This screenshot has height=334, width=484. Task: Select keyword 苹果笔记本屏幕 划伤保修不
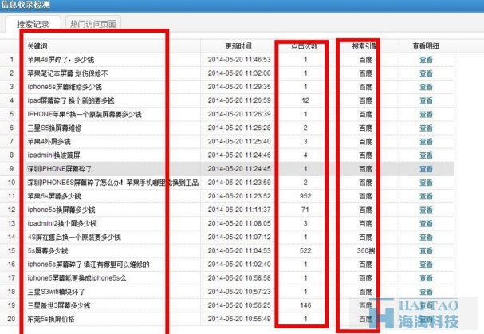[x=68, y=73]
